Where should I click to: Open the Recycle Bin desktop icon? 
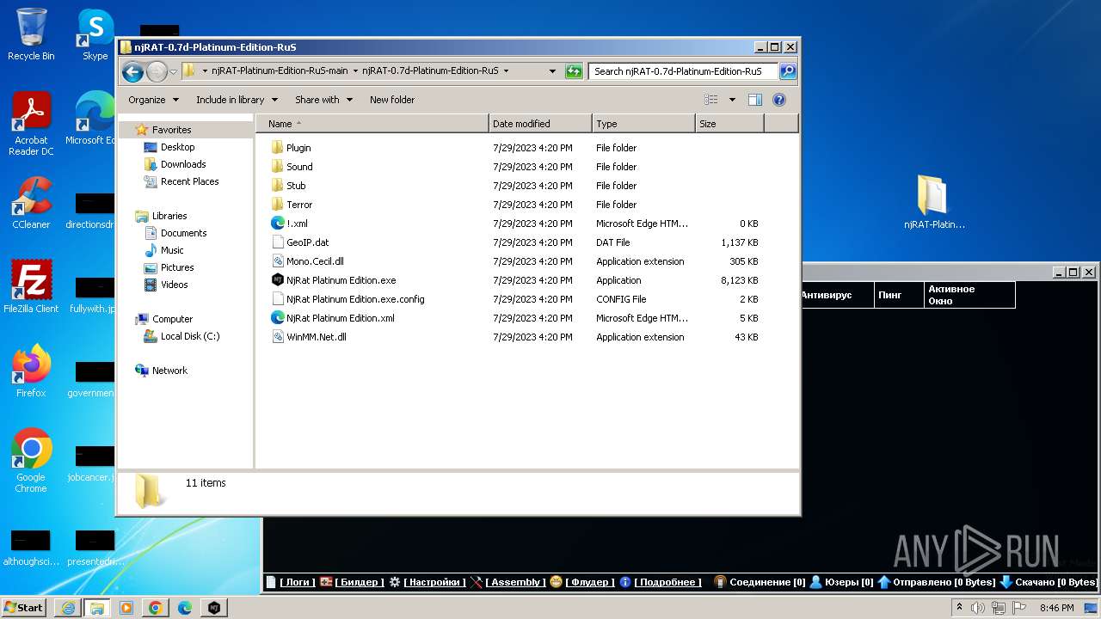click(31, 34)
